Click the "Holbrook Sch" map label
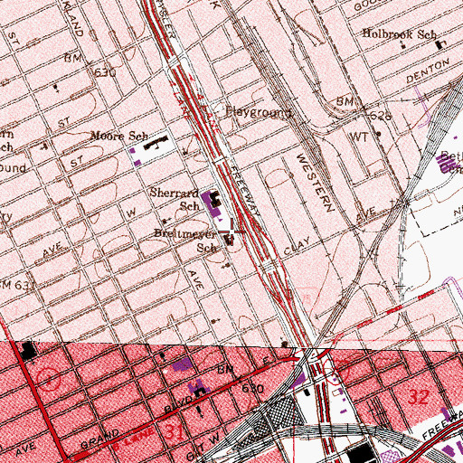Viewport: 463px width, 463px height. [x=400, y=33]
